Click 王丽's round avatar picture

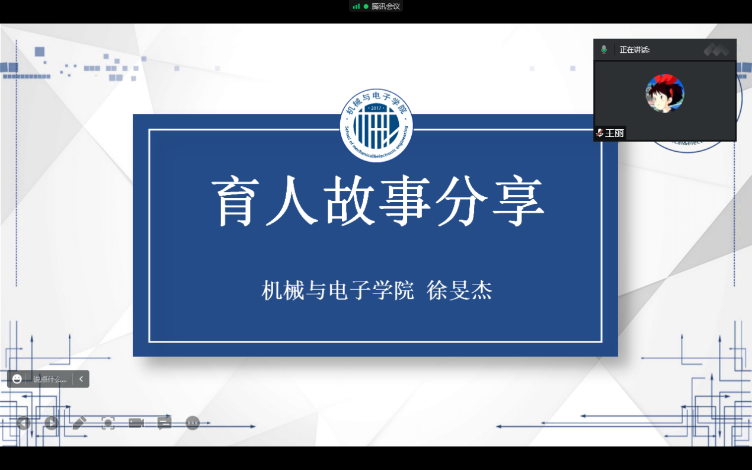(665, 94)
